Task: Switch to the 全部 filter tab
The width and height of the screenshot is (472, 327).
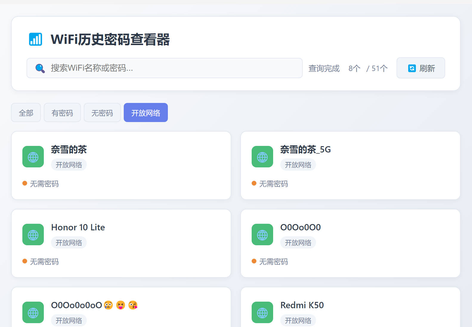Action: [x=26, y=112]
